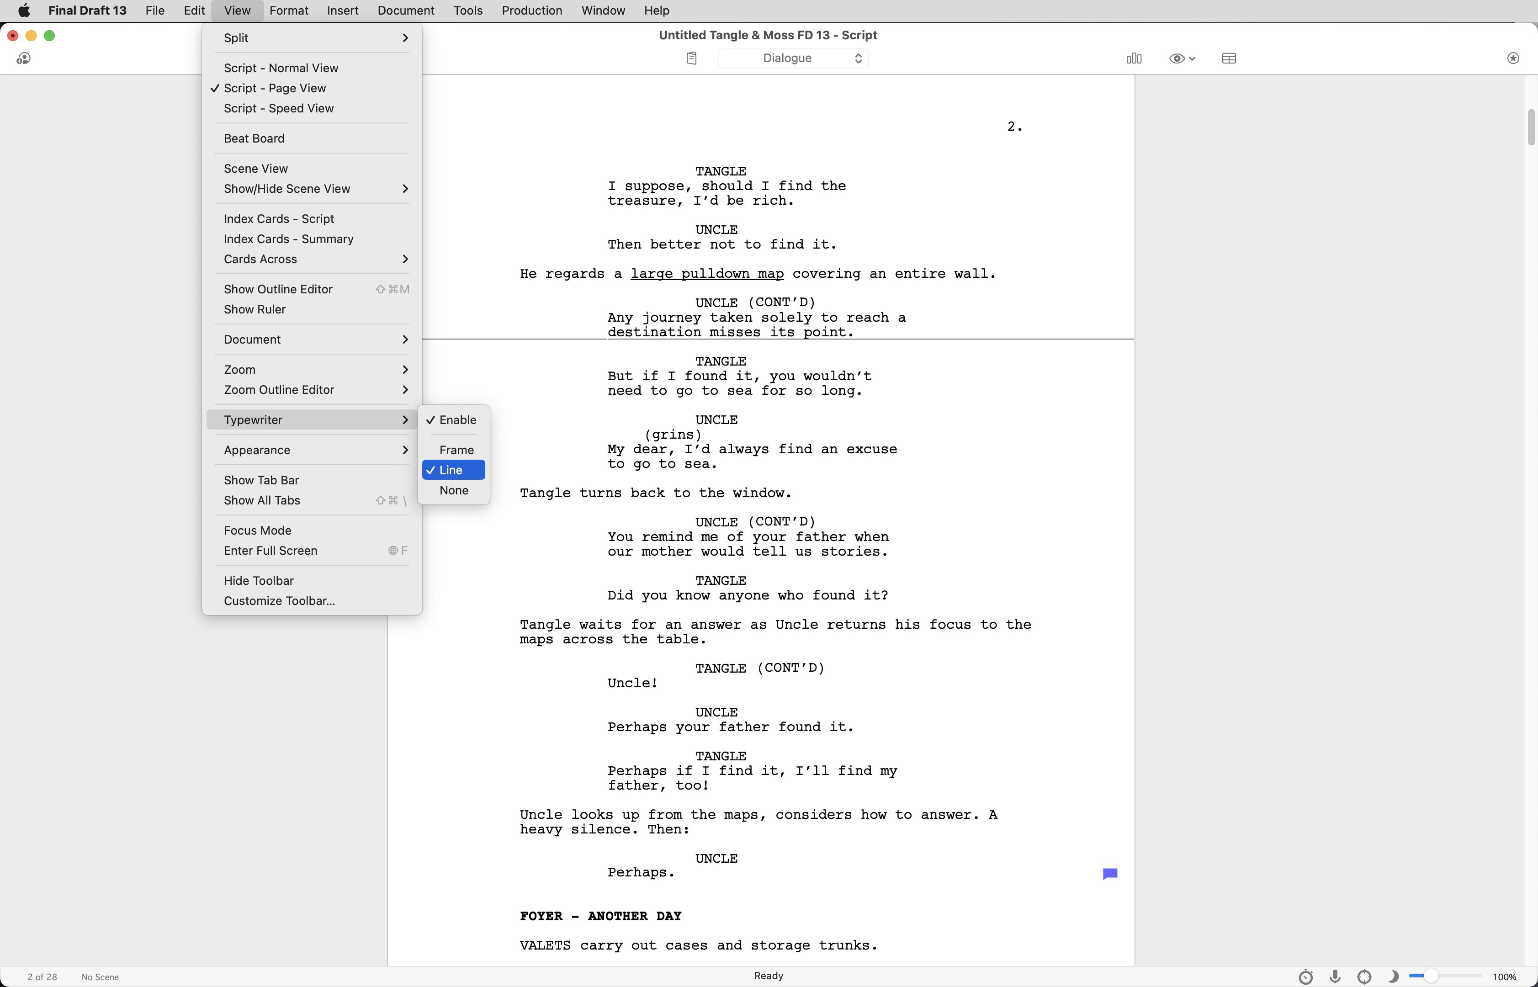This screenshot has width=1538, height=987.
Task: Open statistics using the bar chart icon
Action: click(x=1133, y=58)
